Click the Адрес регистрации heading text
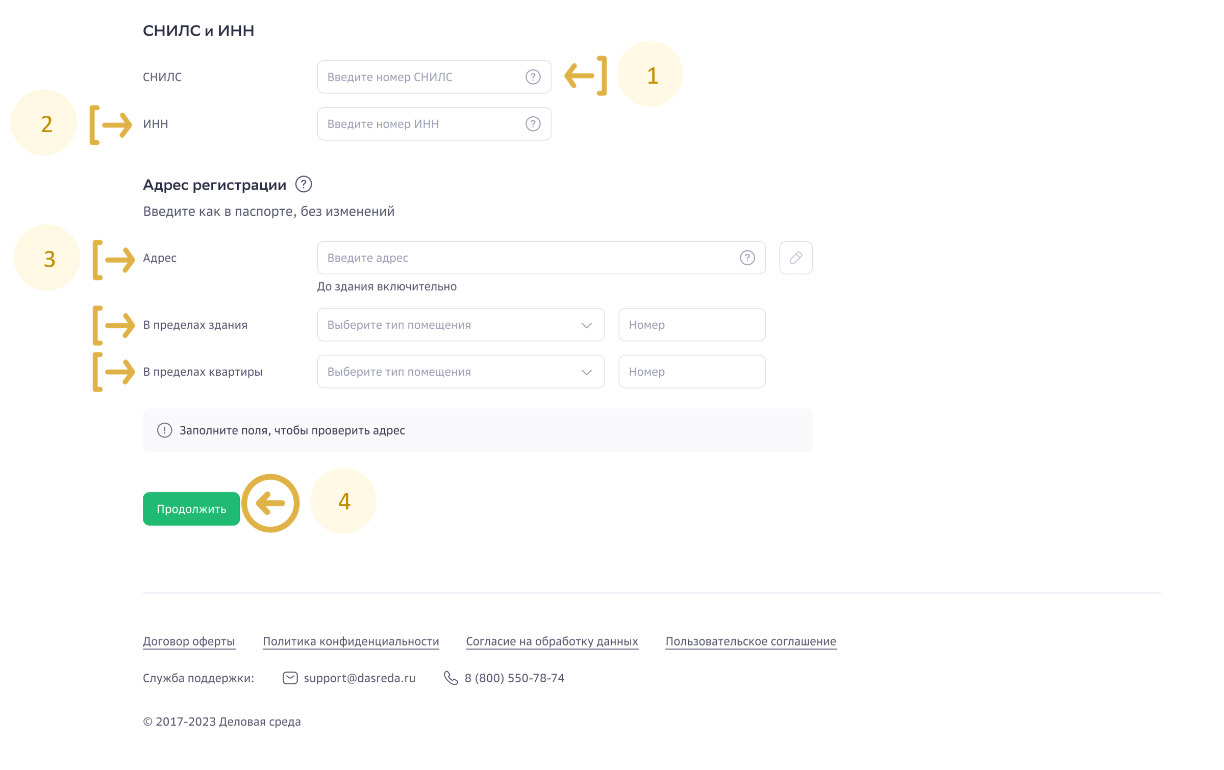 click(214, 185)
